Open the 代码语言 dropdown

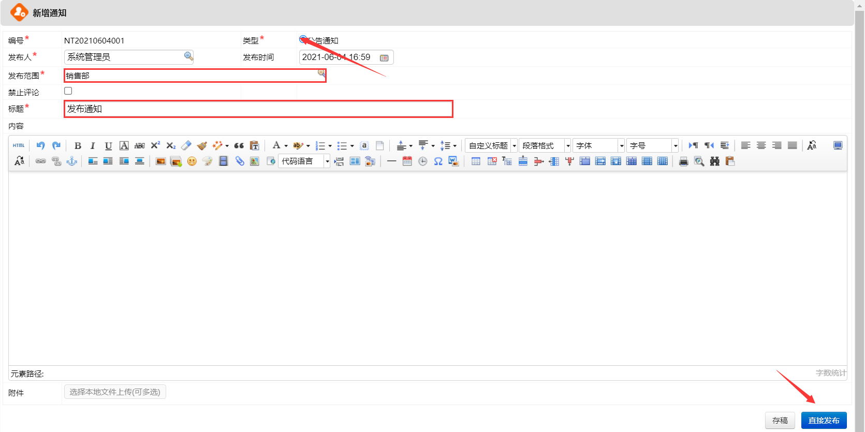tap(304, 161)
